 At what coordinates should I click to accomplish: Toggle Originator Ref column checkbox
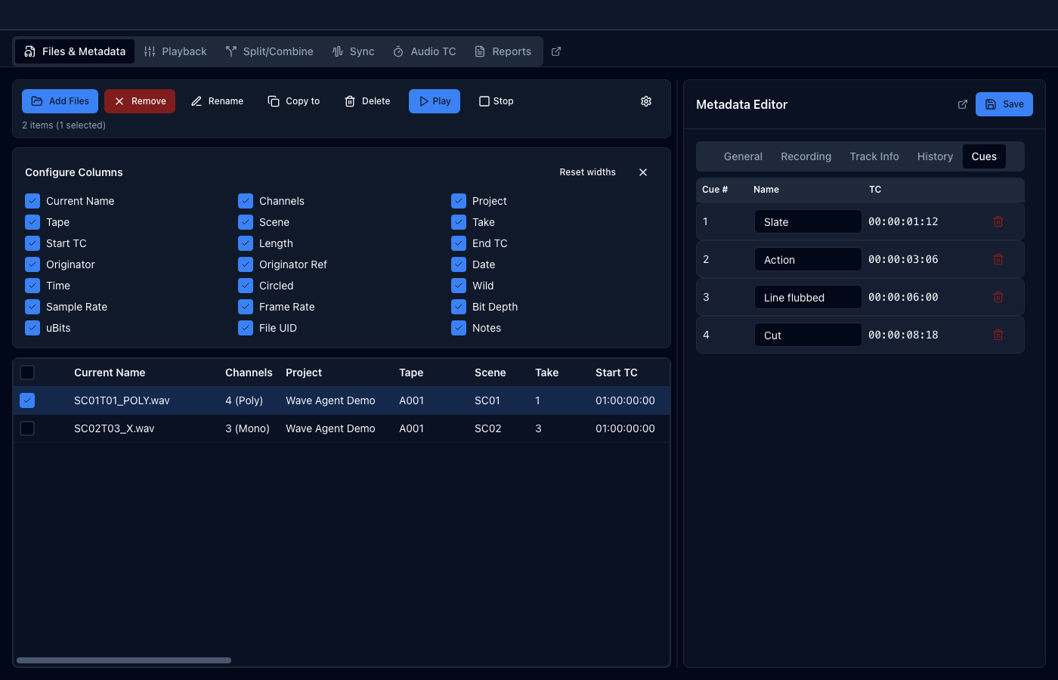246,264
